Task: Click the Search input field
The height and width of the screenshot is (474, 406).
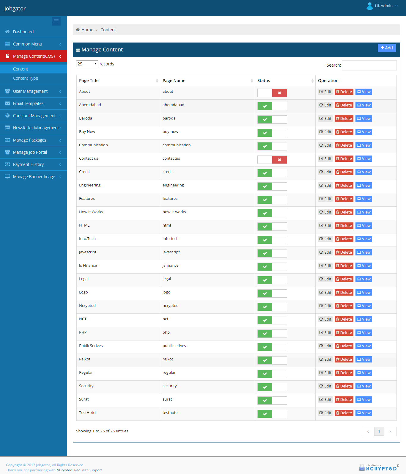Action: pos(369,65)
